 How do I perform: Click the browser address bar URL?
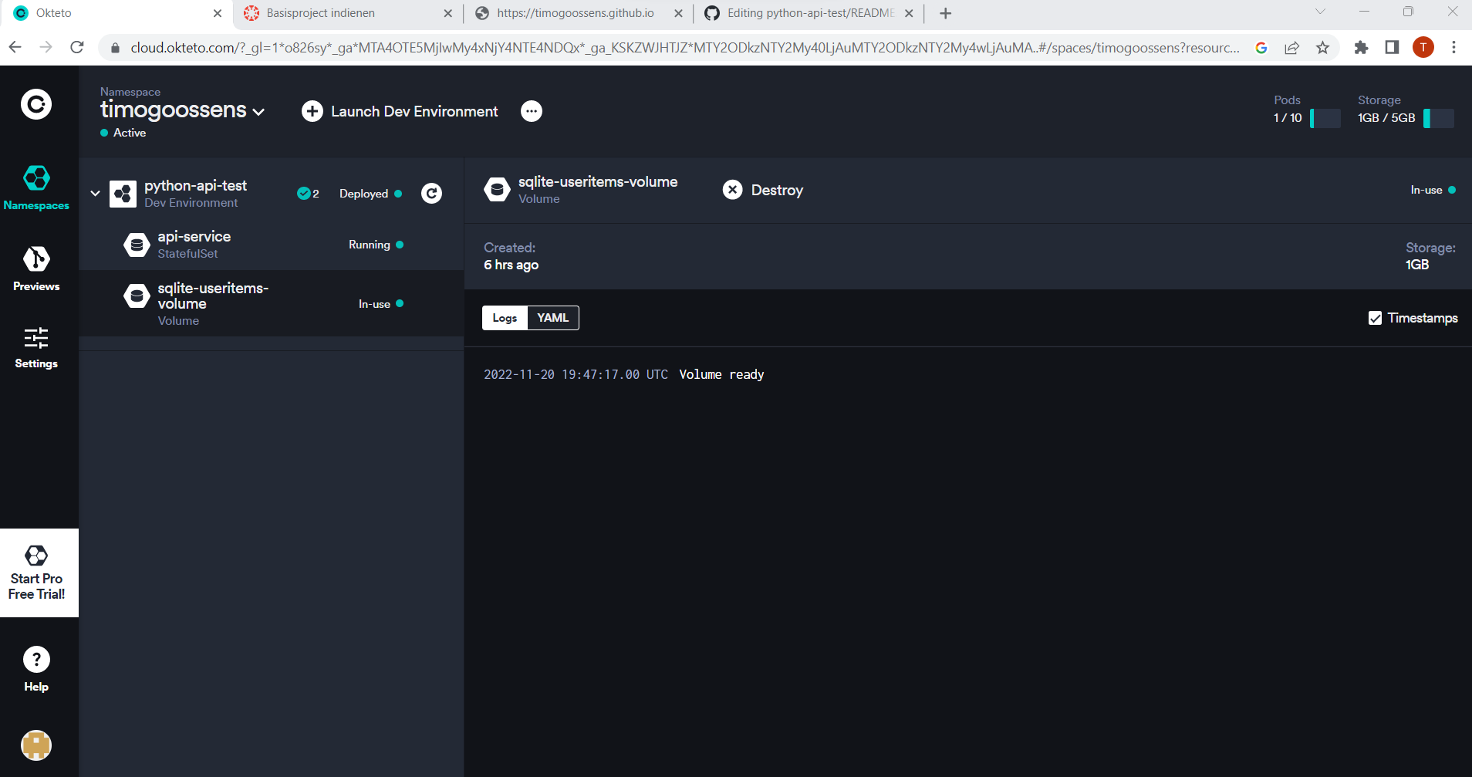click(x=685, y=47)
